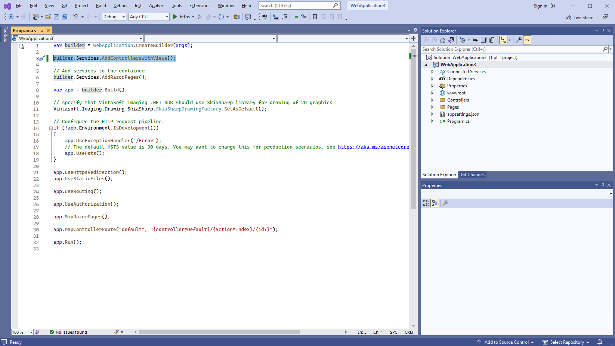This screenshot has height=346, width=615.
Task: Toggle the Alphabetical sort button in Properties
Action: [x=434, y=203]
